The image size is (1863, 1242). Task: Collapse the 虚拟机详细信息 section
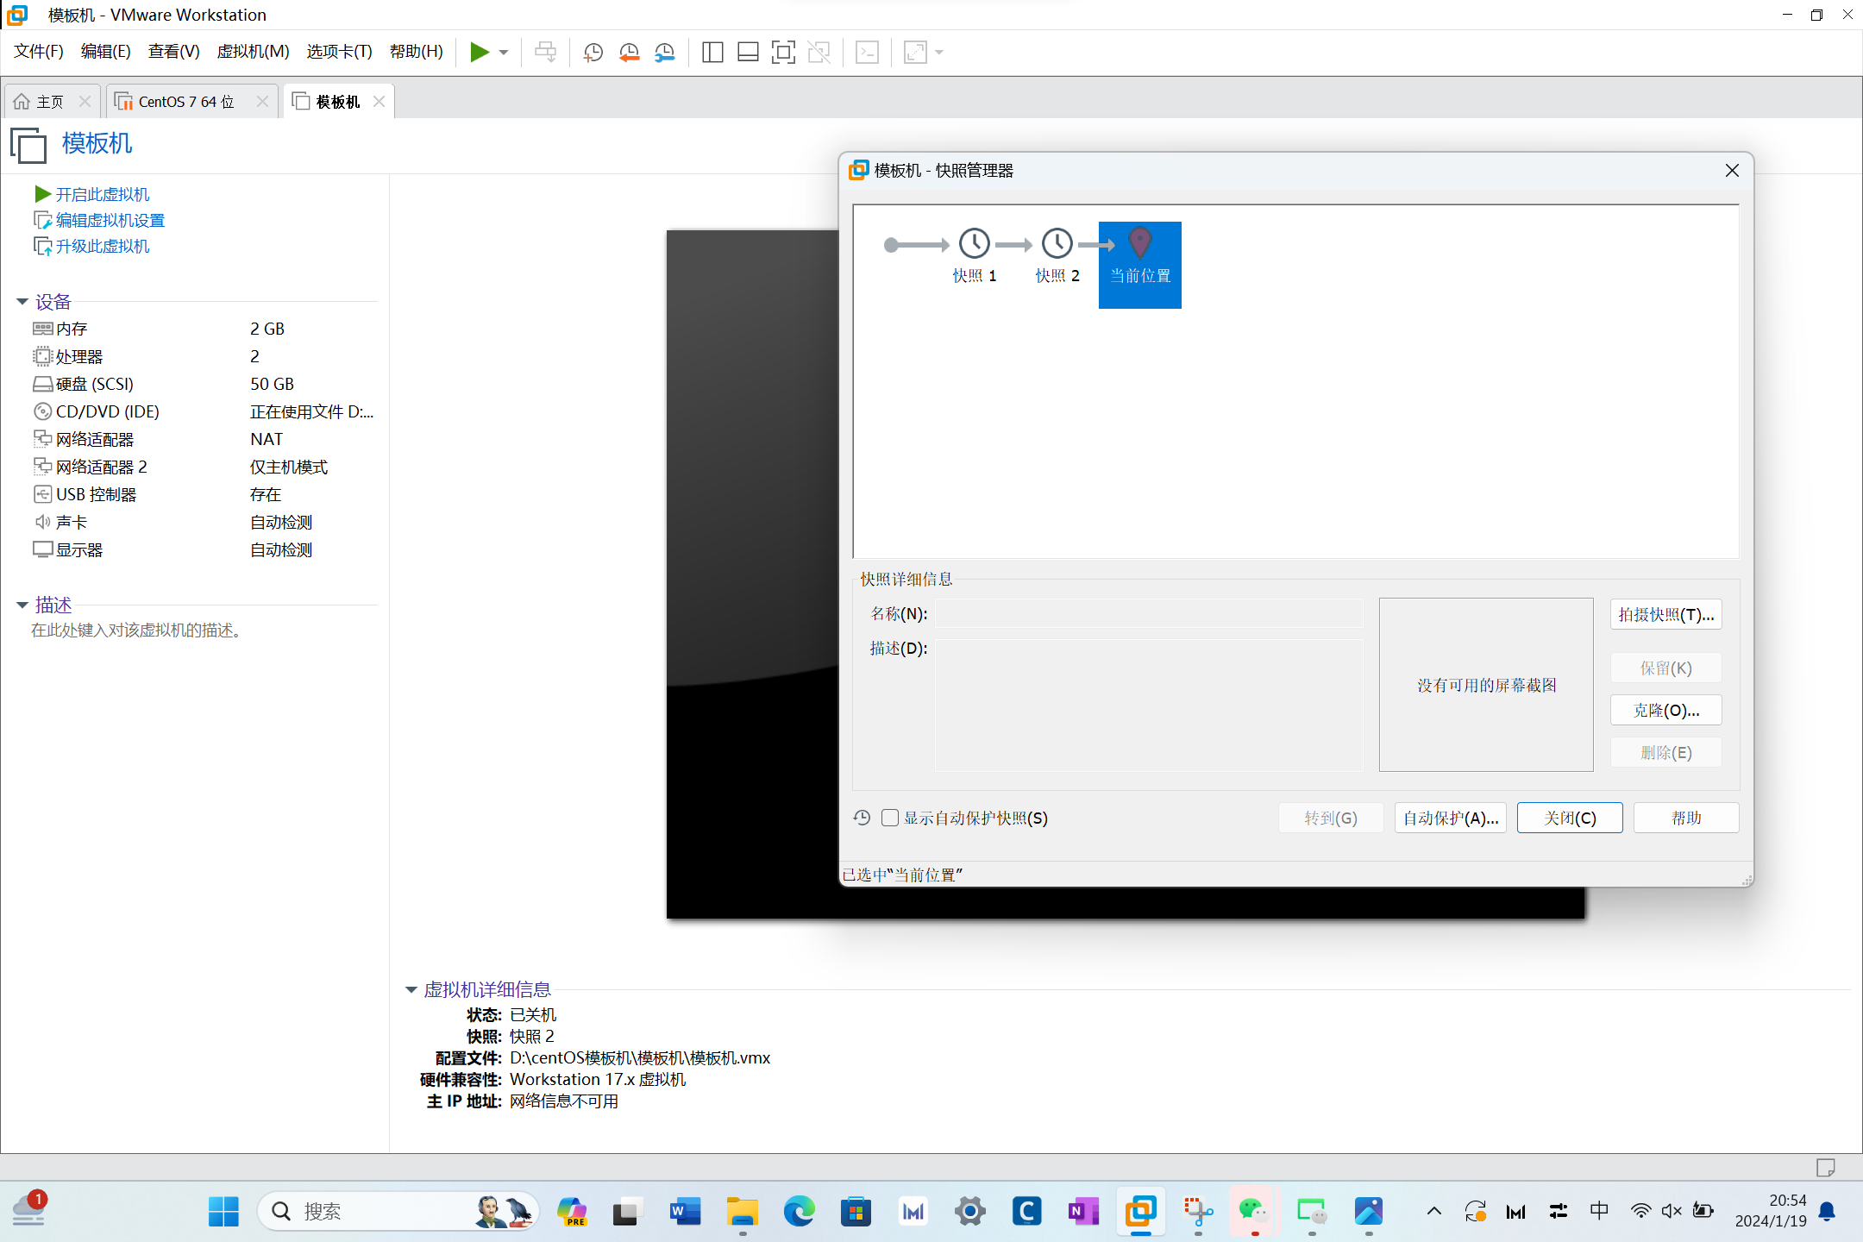(x=411, y=990)
